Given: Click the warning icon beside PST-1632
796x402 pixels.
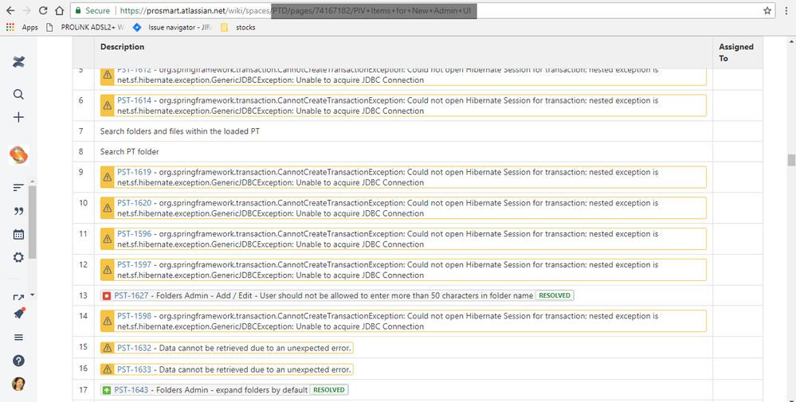Looking at the screenshot, I should (x=107, y=348).
